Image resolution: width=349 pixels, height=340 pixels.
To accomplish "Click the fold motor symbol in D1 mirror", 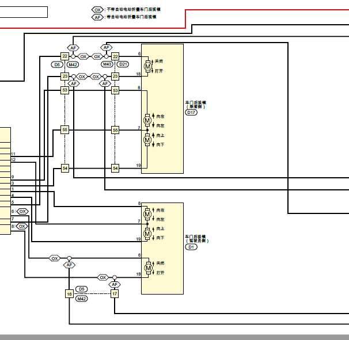I will [148, 268].
